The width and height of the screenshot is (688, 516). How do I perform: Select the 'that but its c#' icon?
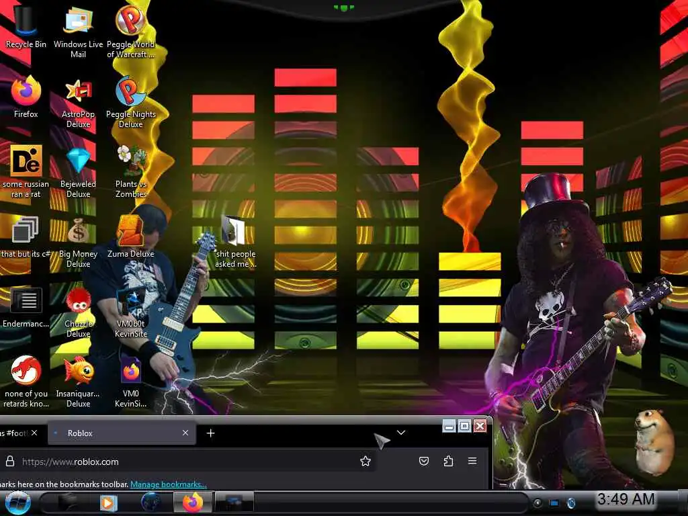click(x=25, y=237)
